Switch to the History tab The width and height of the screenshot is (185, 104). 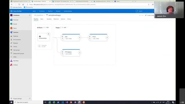pos(69,19)
